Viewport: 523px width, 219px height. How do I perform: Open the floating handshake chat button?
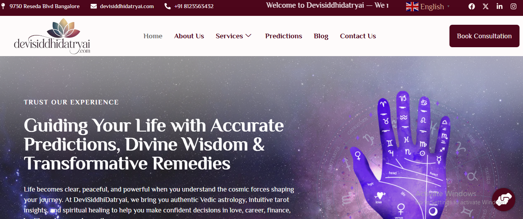point(504,200)
